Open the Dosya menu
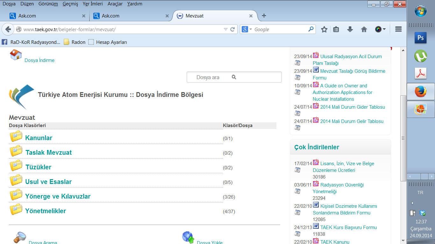Screen dimensions: 435x244 tap(9, 4)
